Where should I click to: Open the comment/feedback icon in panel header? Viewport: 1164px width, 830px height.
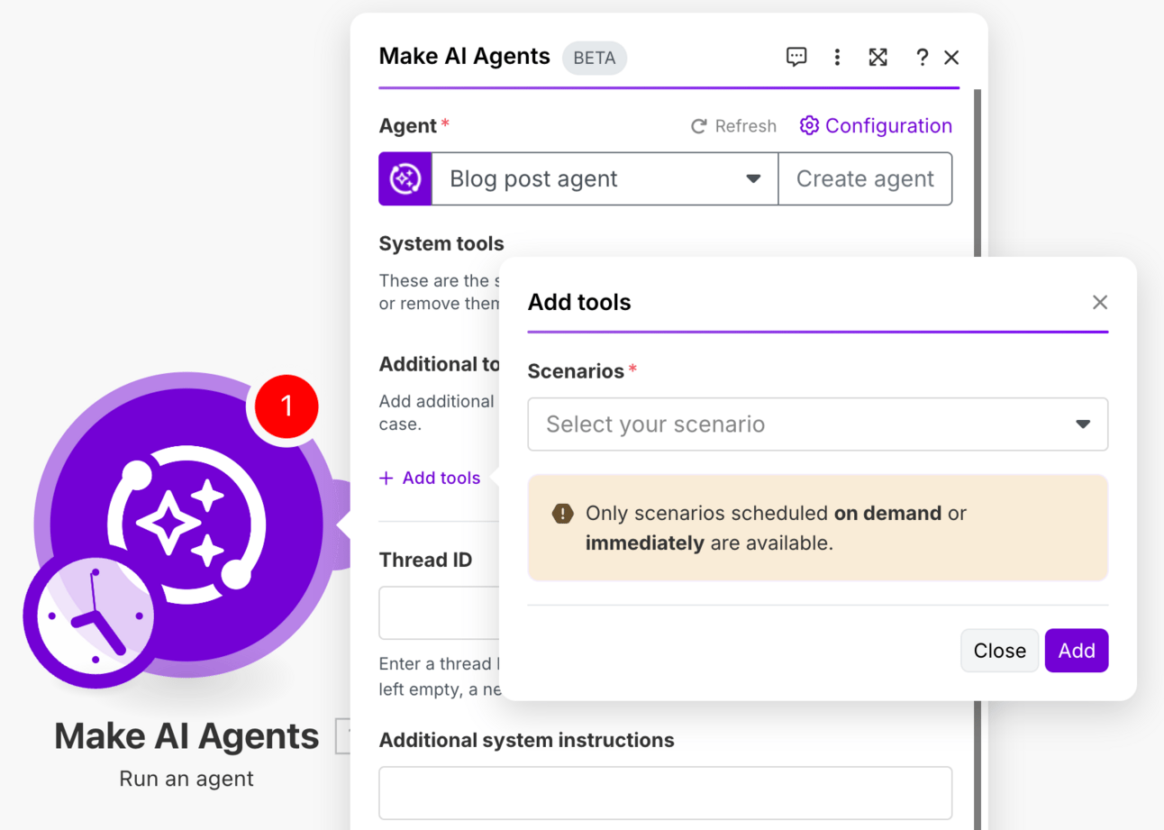pyautogui.click(x=796, y=58)
